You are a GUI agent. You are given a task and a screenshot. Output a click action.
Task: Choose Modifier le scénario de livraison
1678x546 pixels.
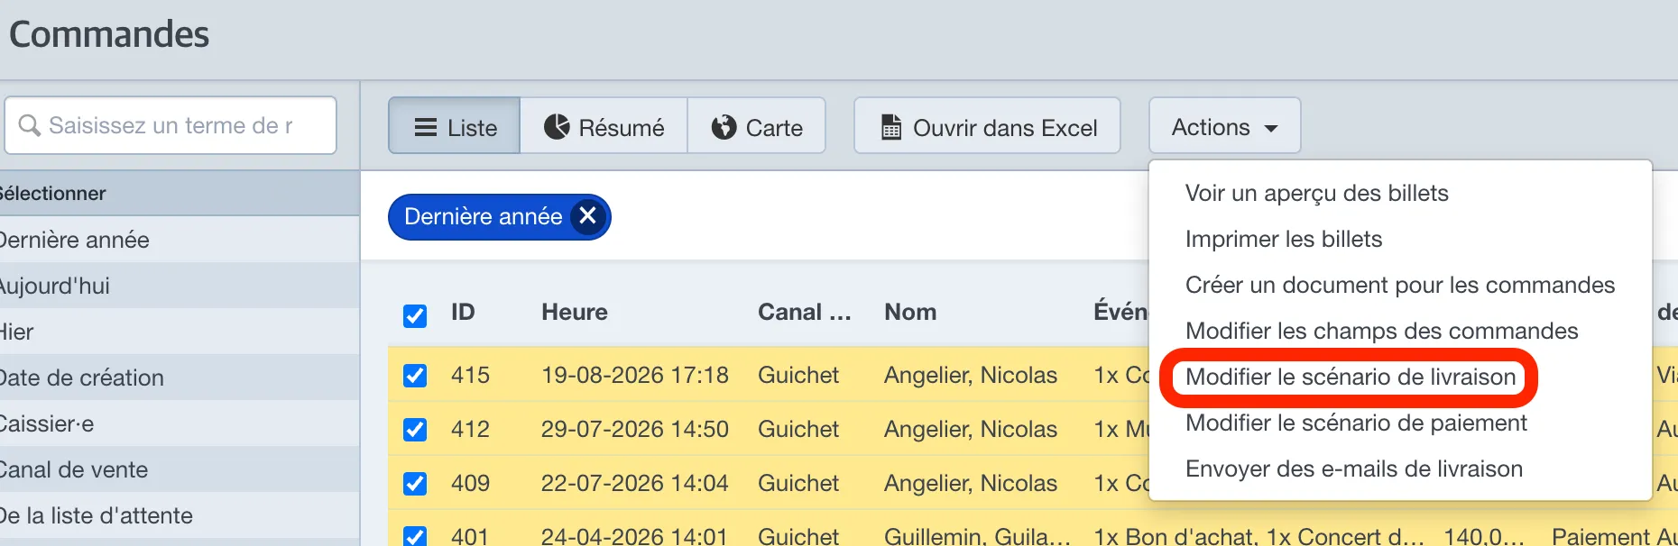click(x=1350, y=377)
